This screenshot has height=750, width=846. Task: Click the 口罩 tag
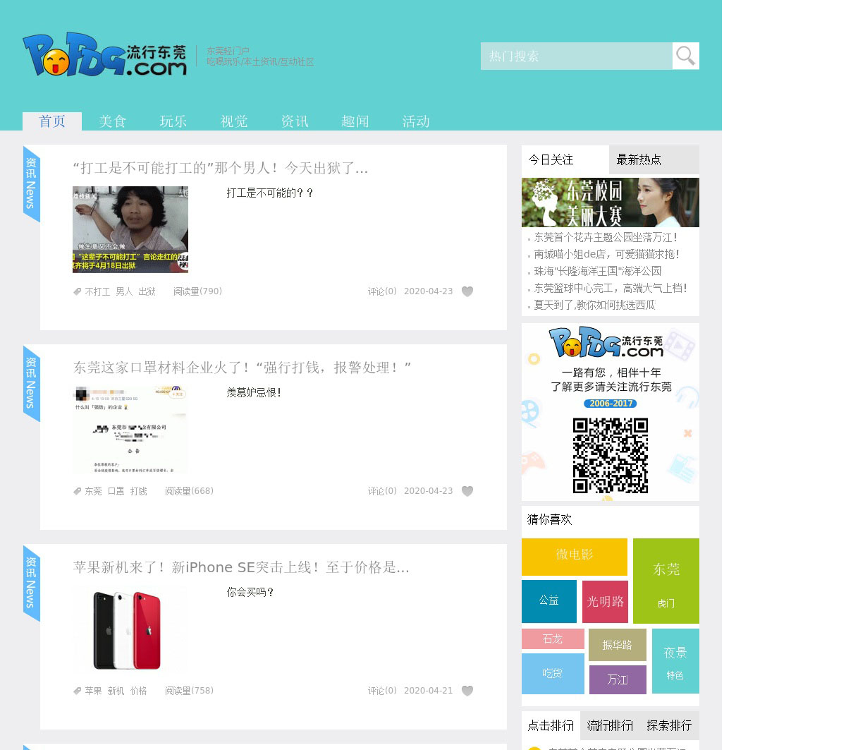coord(116,491)
